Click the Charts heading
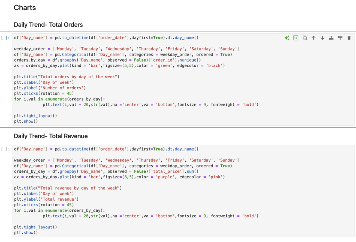356x242 pixels. (x=25, y=8)
